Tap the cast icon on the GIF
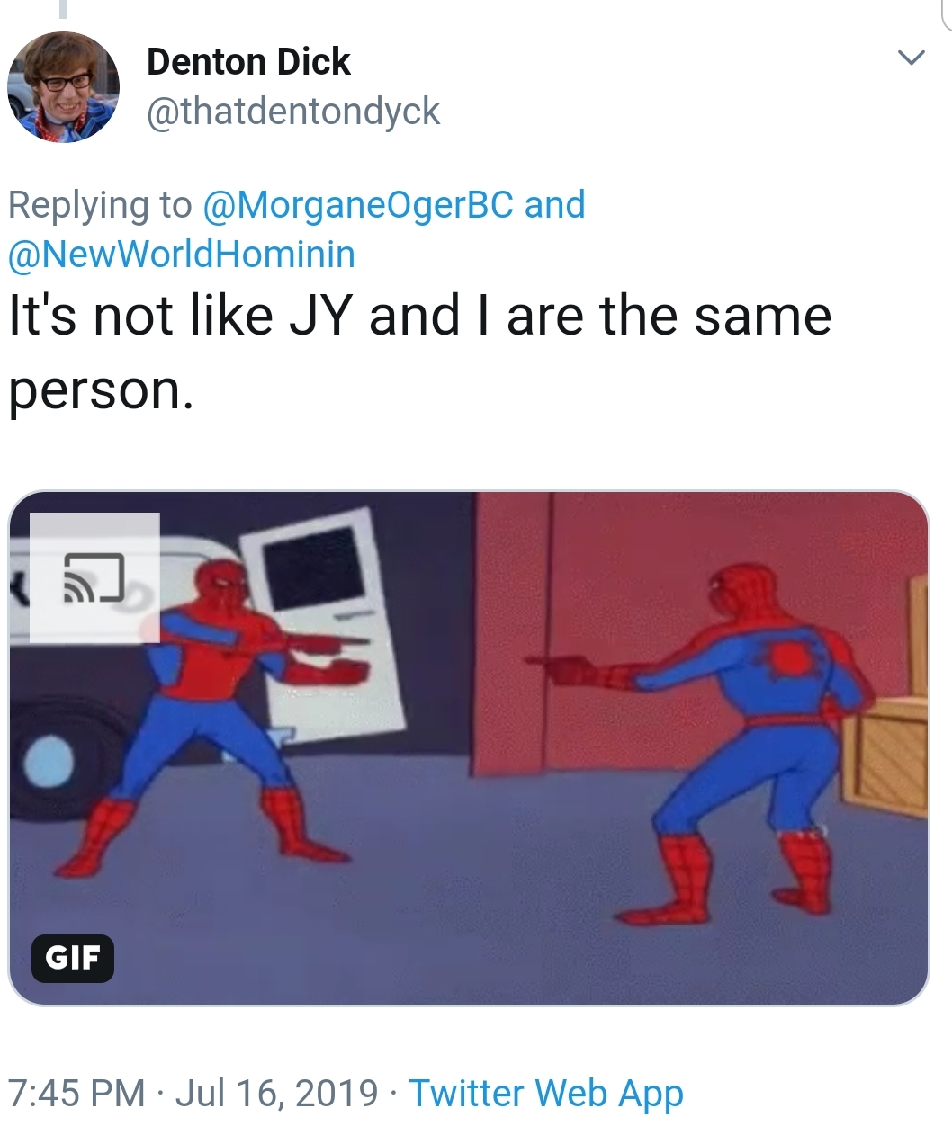The height and width of the screenshot is (1144, 952). click(x=94, y=577)
